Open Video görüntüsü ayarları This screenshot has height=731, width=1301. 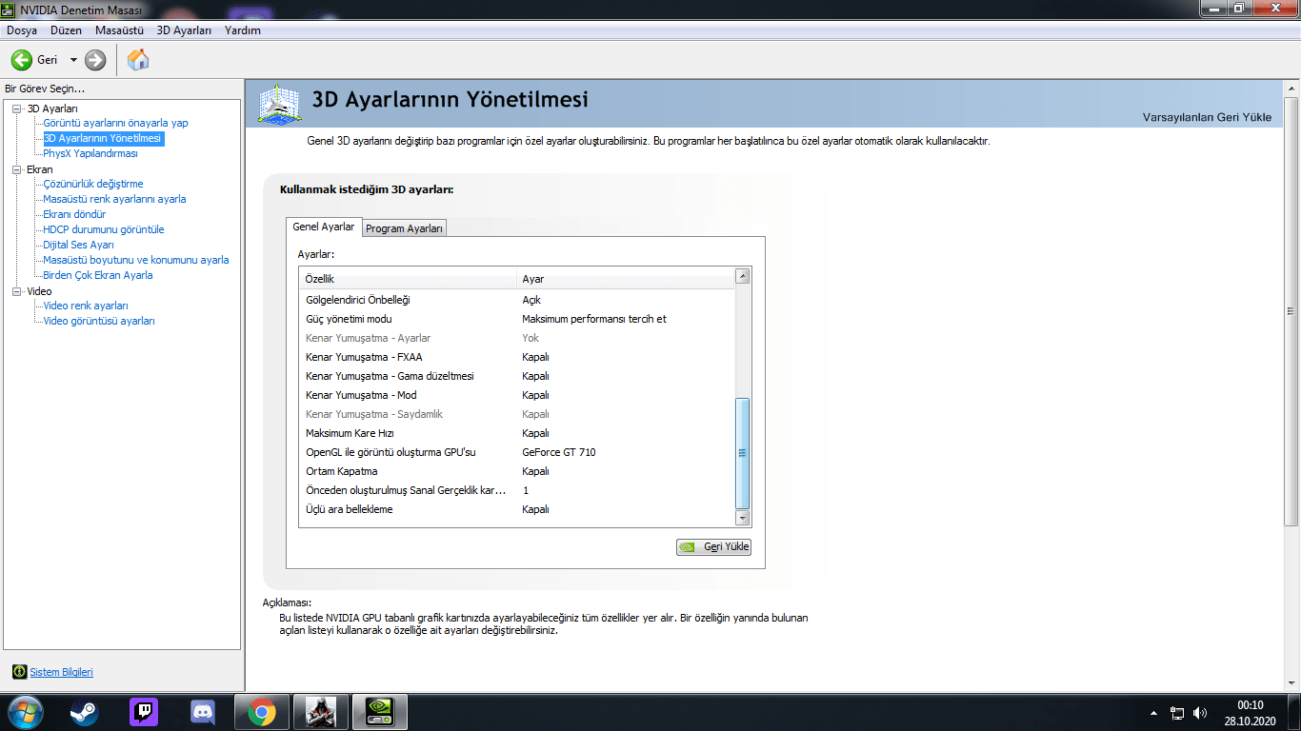(99, 321)
